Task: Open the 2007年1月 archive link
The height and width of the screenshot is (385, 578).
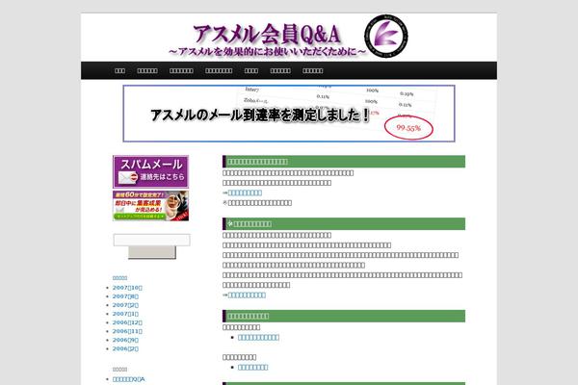Action: pyautogui.click(x=125, y=314)
